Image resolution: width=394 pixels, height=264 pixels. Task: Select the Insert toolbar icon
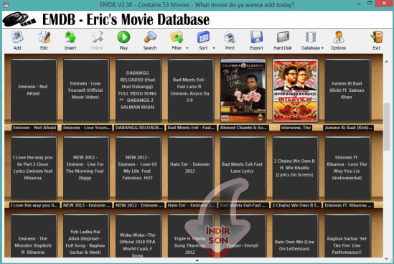pos(70,37)
